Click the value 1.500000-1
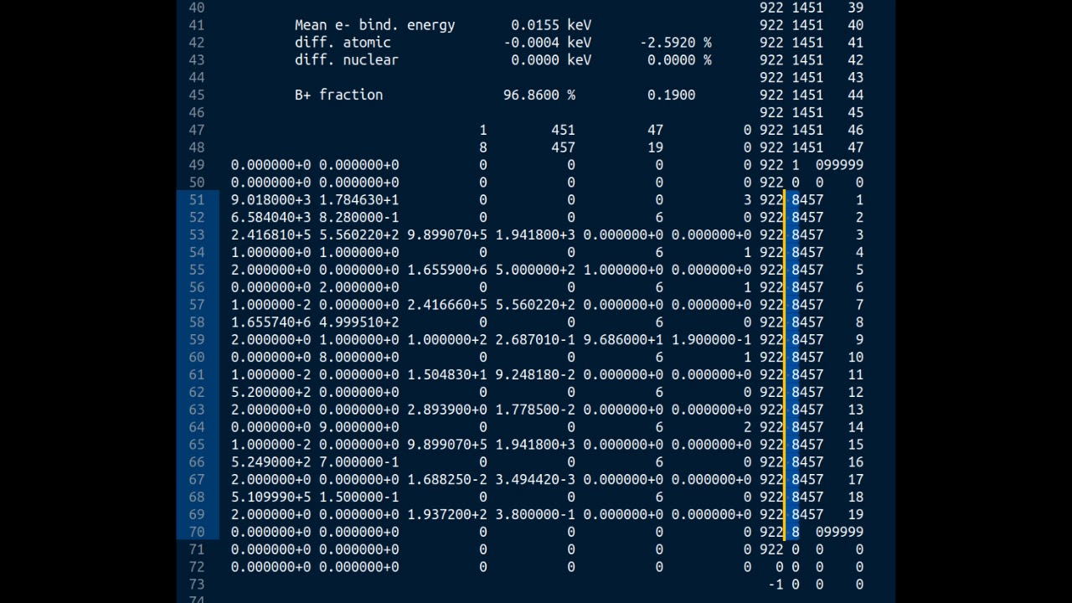The width and height of the screenshot is (1072, 603). 358,497
